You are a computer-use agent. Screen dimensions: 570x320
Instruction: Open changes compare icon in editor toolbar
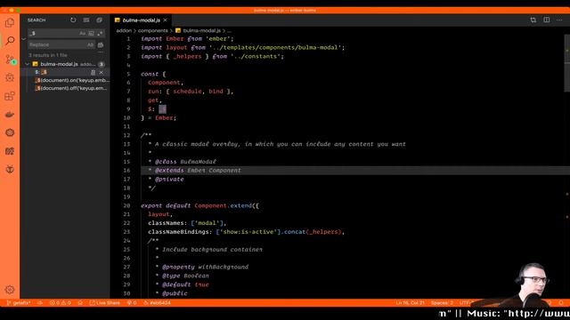pyautogui.click(x=533, y=20)
